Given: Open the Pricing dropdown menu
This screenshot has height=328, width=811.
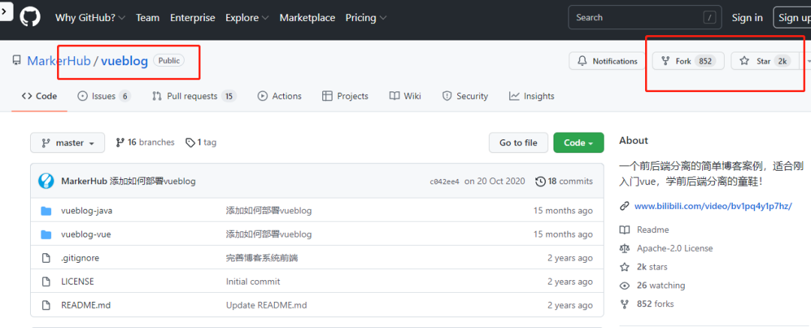Looking at the screenshot, I should coord(366,17).
